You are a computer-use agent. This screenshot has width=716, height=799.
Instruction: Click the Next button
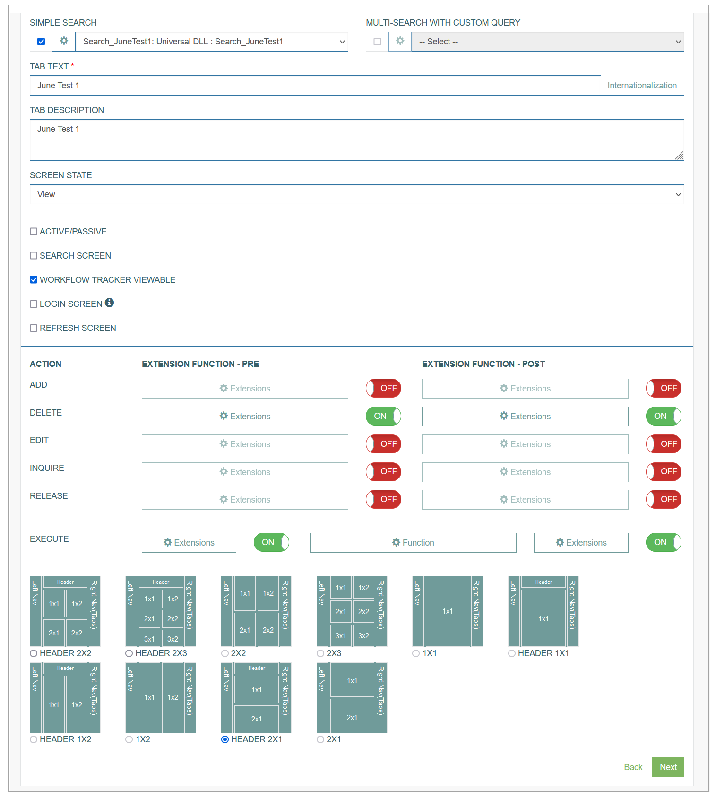(x=668, y=767)
